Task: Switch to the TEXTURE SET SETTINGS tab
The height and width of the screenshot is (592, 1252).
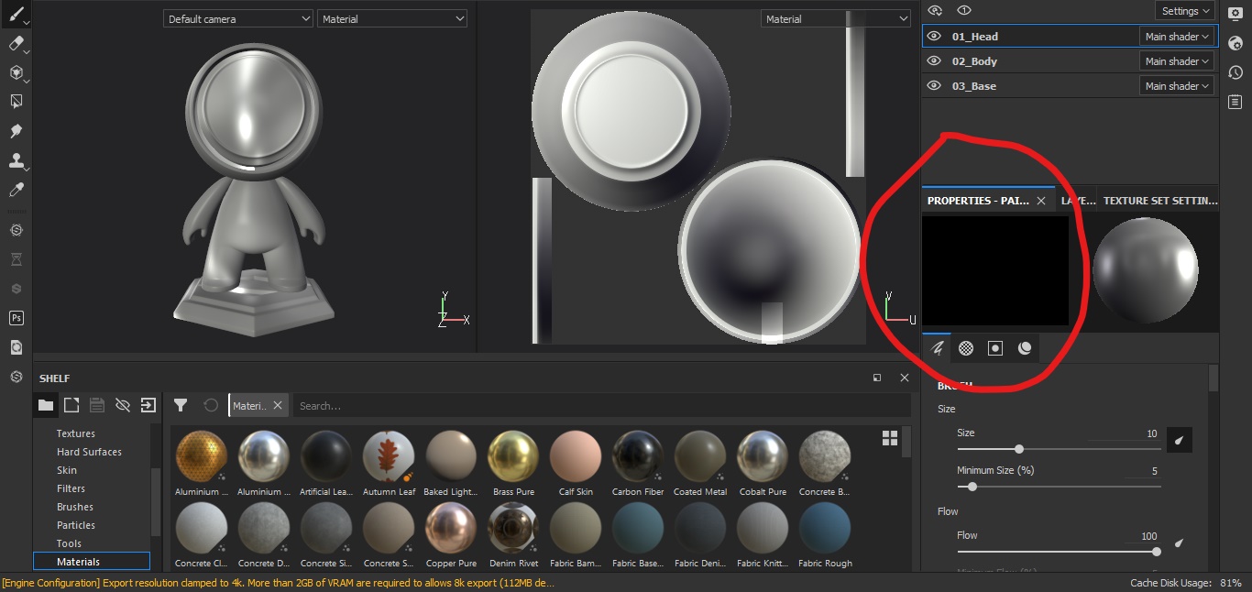Action: (x=1159, y=199)
